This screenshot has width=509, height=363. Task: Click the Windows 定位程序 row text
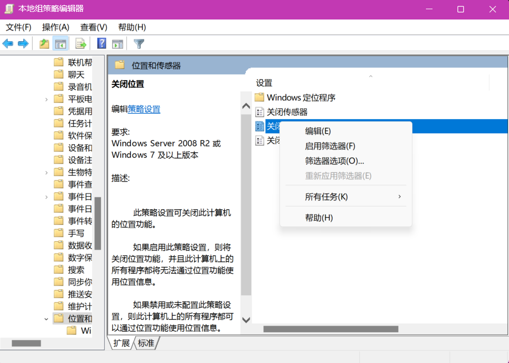click(x=301, y=98)
